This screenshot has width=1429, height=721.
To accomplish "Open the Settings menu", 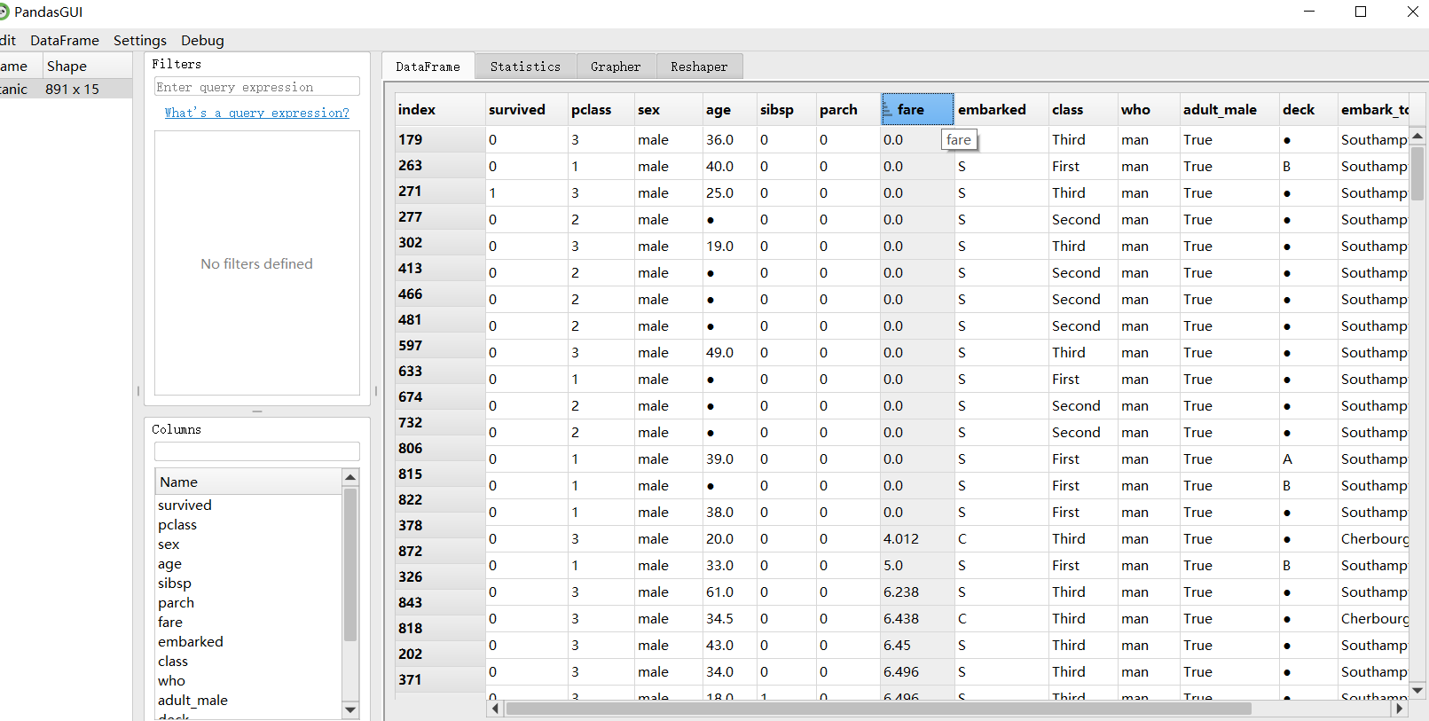I will (140, 40).
